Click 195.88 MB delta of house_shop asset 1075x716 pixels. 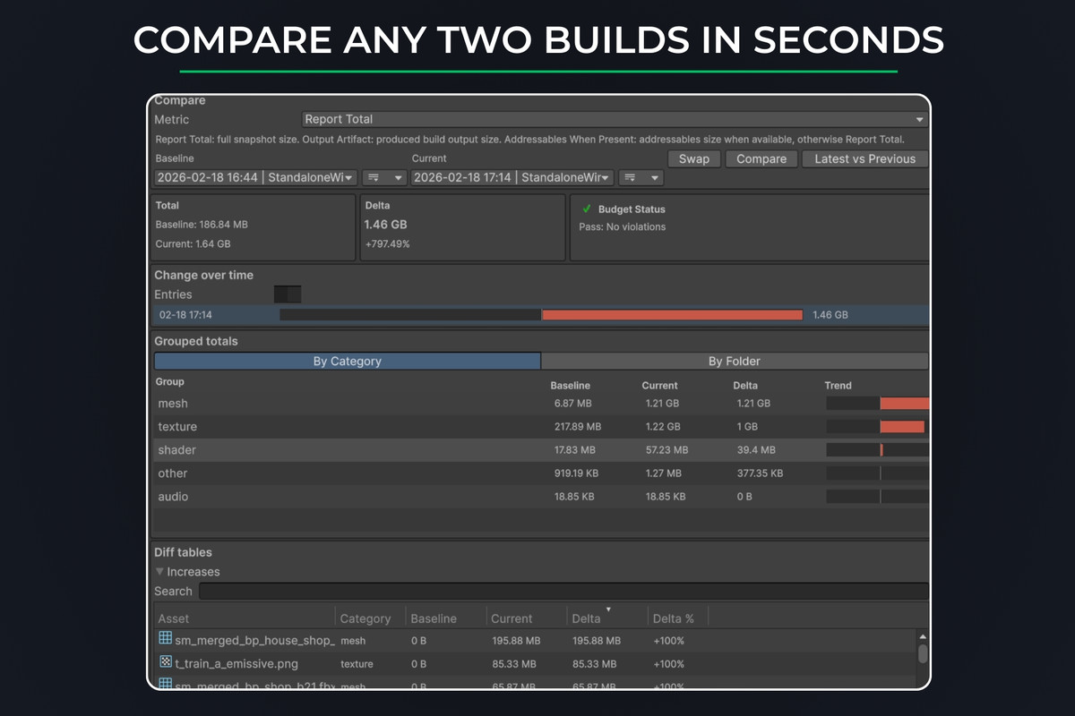[597, 641]
